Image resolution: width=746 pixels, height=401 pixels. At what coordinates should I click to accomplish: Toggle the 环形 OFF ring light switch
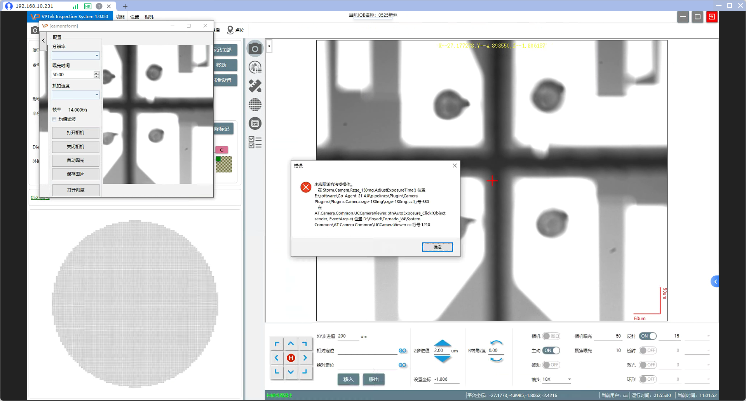tap(648, 379)
